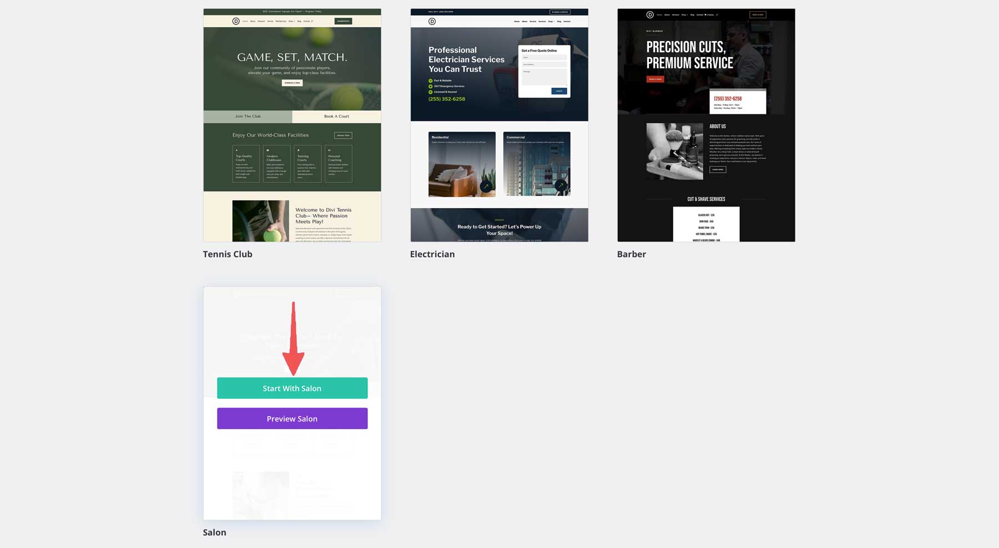Click the circular arrow on Residential card
Viewport: 999px width, 548px height.
(x=486, y=187)
